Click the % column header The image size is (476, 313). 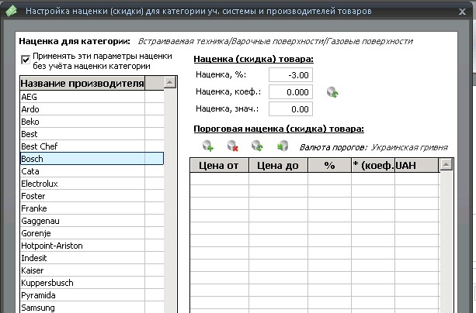329,166
